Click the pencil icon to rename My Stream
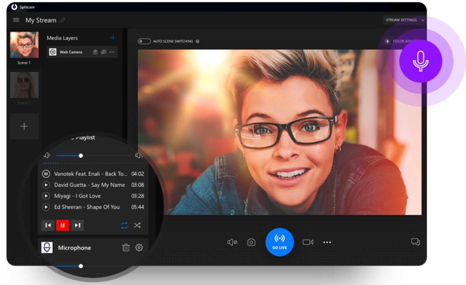 [x=63, y=20]
